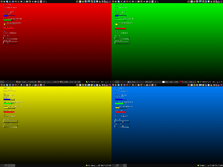Click the red circle launcher on green desktop panel

point(150,1)
